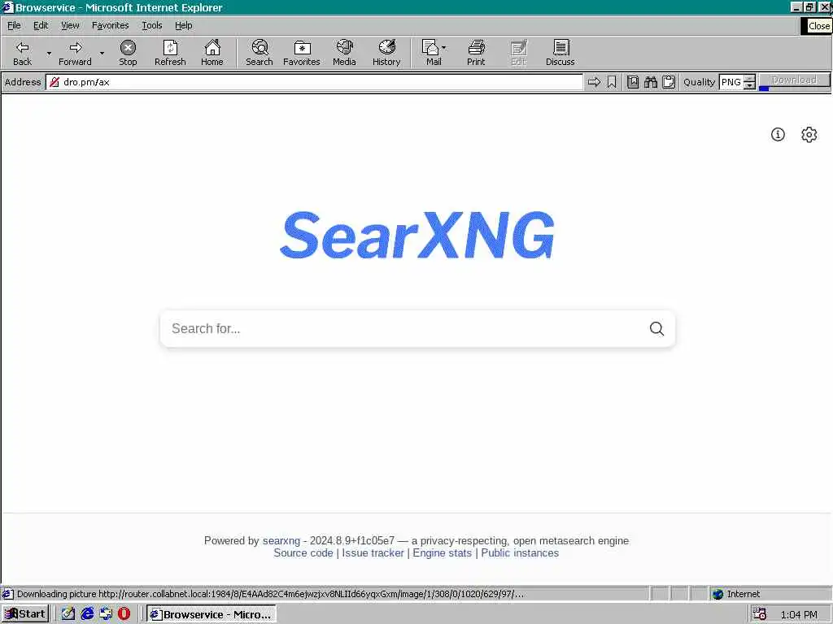Click the binoculars find icon
833x624 pixels.
651,82
